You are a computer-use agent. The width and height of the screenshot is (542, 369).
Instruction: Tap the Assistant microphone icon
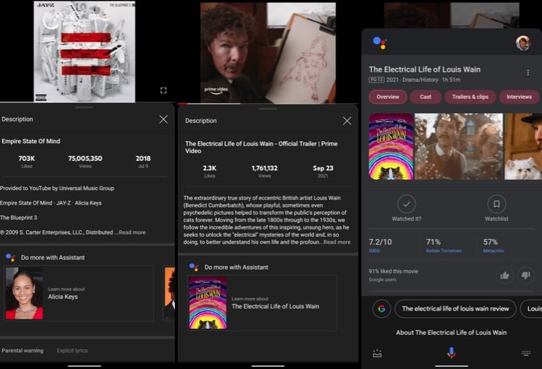tap(451, 352)
